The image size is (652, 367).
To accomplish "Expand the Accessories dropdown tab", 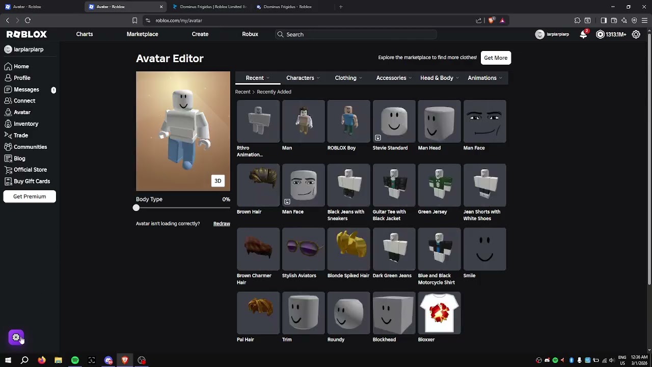I will point(394,78).
